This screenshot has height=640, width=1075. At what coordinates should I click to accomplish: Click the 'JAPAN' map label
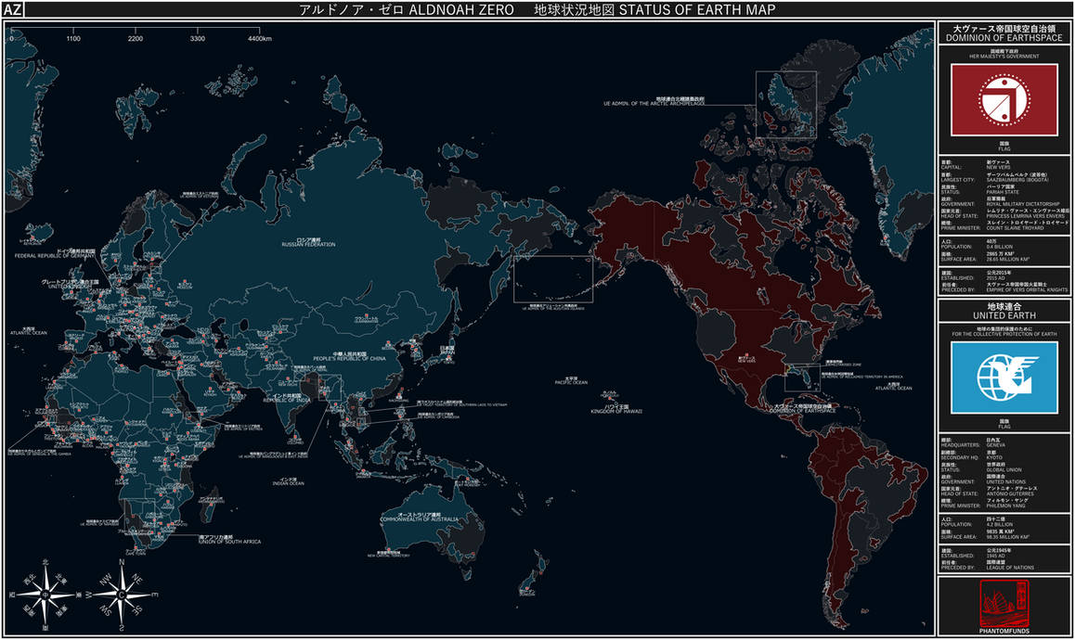tap(447, 352)
